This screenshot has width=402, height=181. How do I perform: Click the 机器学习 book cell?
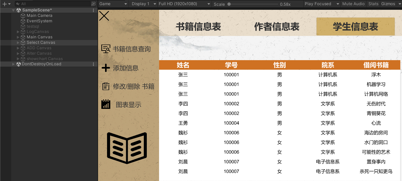pyautogui.click(x=376, y=84)
